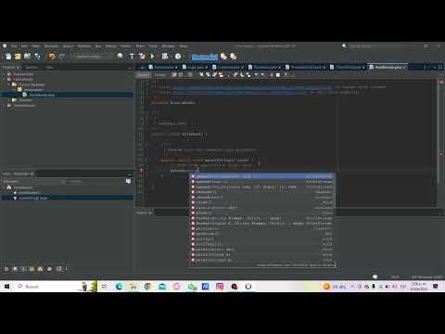Click the Build Project hammer icon

tap(132, 57)
